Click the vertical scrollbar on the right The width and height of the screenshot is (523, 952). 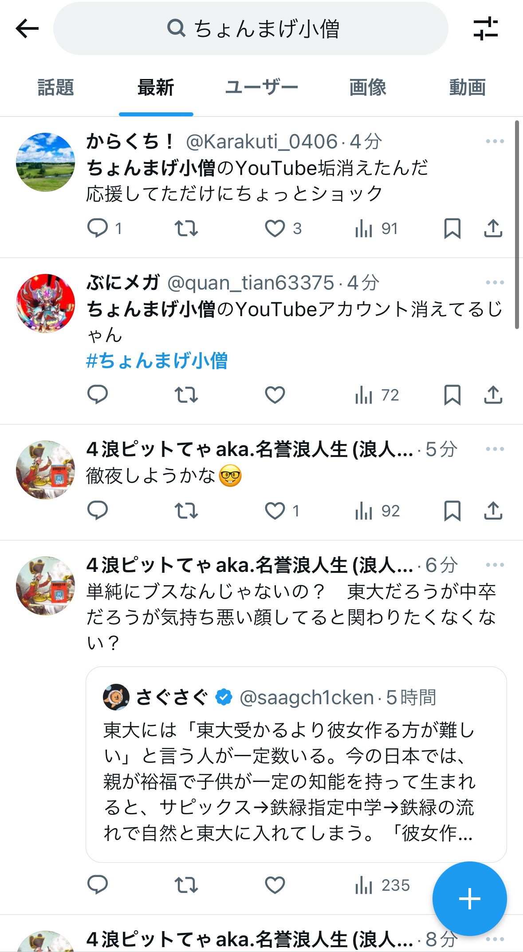tap(517, 224)
